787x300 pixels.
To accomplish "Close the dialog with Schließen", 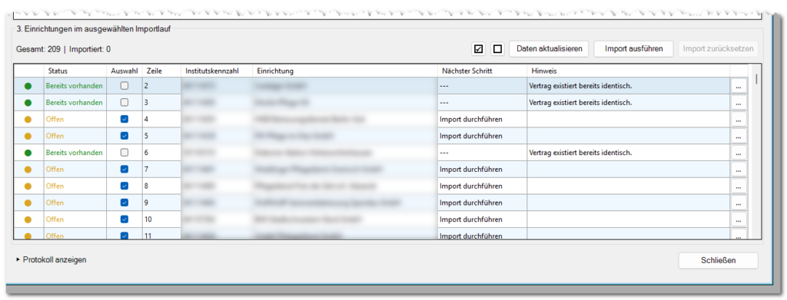I will point(719,260).
